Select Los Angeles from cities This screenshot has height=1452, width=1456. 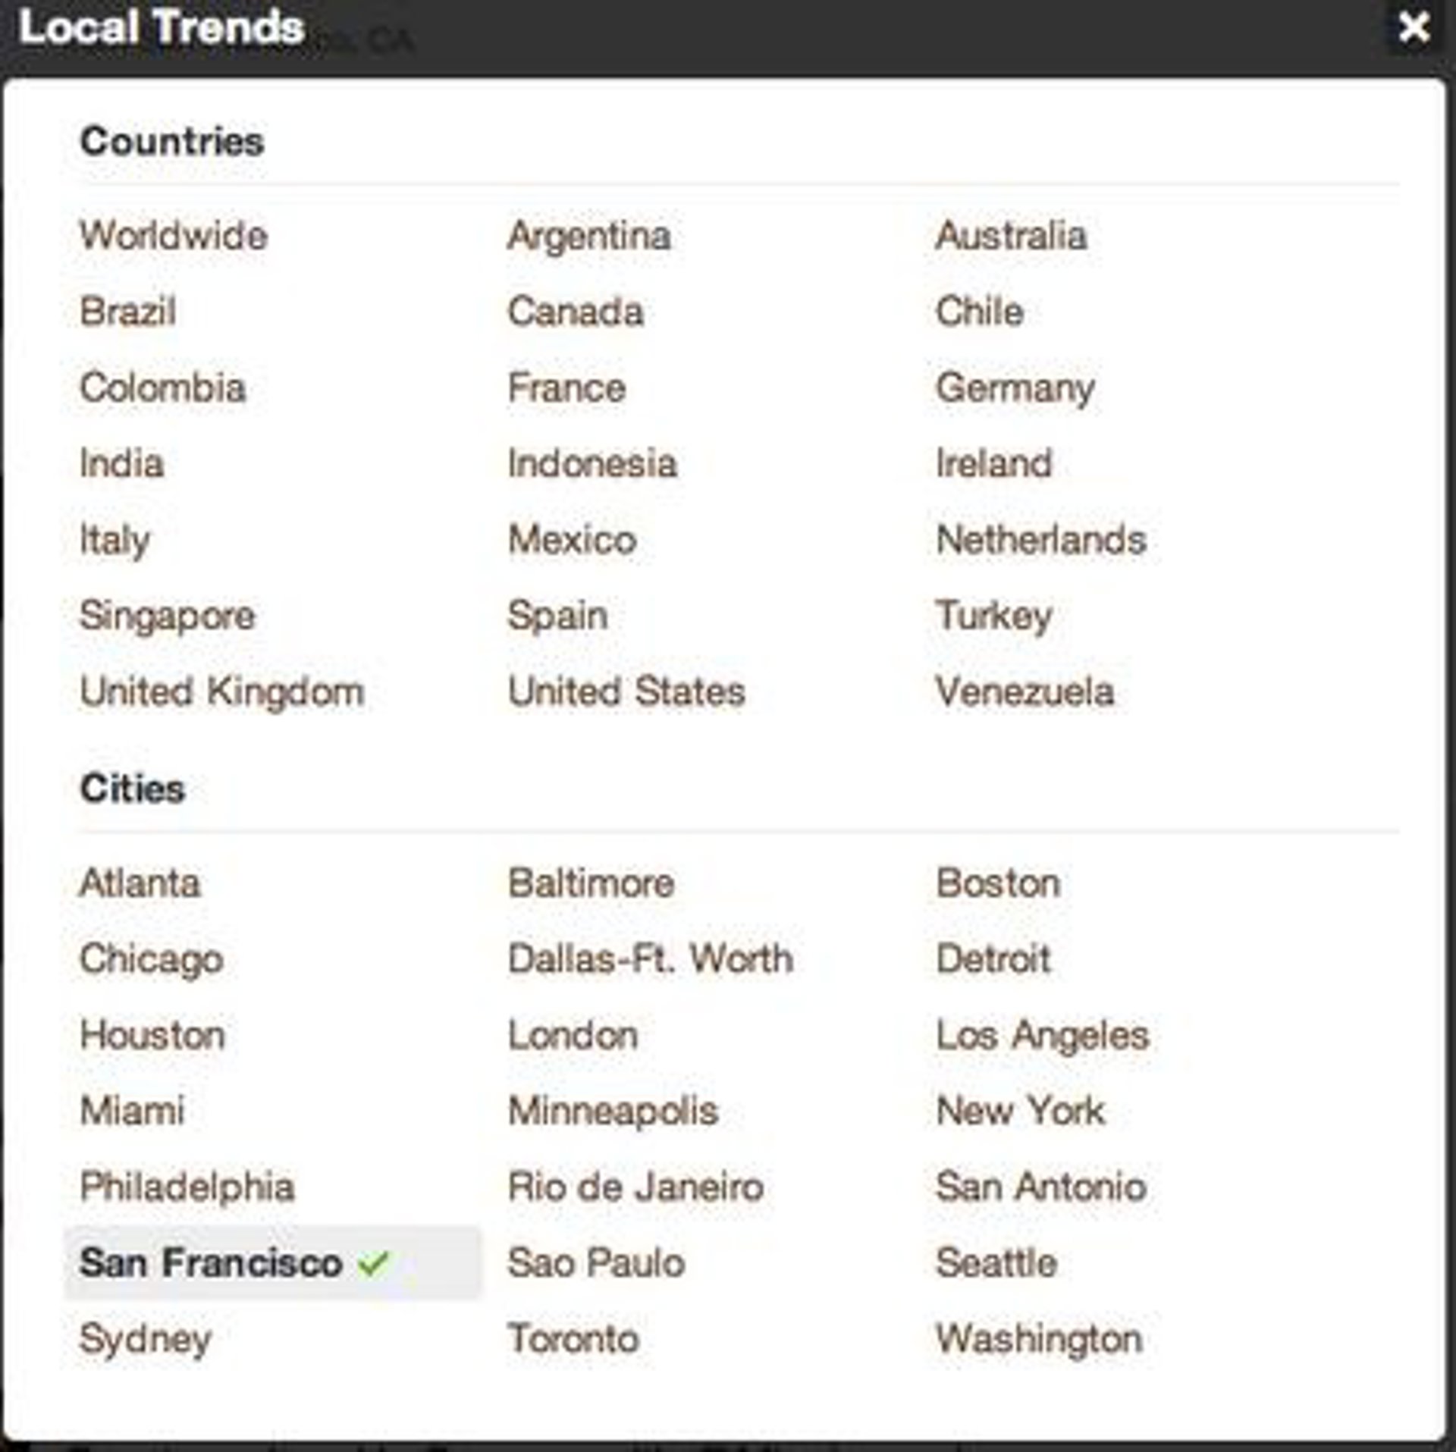[1043, 1035]
